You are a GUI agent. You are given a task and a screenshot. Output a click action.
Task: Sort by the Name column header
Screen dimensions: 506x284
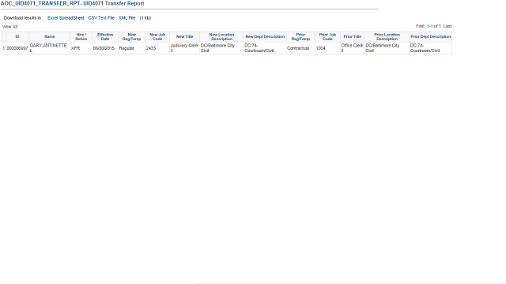pyautogui.click(x=49, y=37)
